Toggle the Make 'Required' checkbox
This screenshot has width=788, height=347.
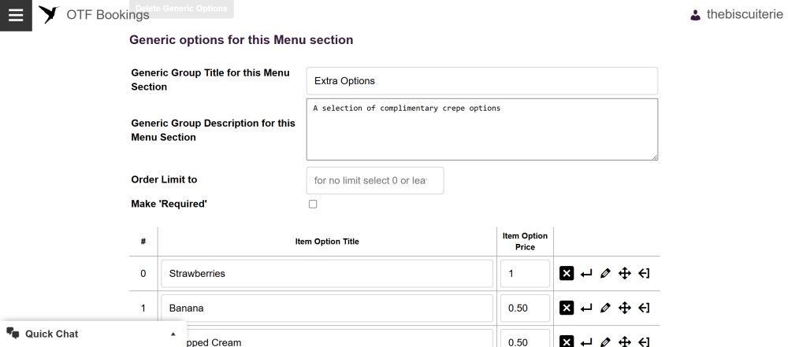[313, 204]
